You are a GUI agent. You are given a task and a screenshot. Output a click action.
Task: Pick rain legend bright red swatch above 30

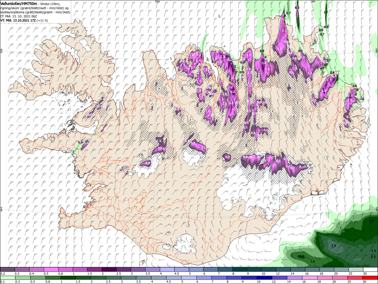[370, 278]
